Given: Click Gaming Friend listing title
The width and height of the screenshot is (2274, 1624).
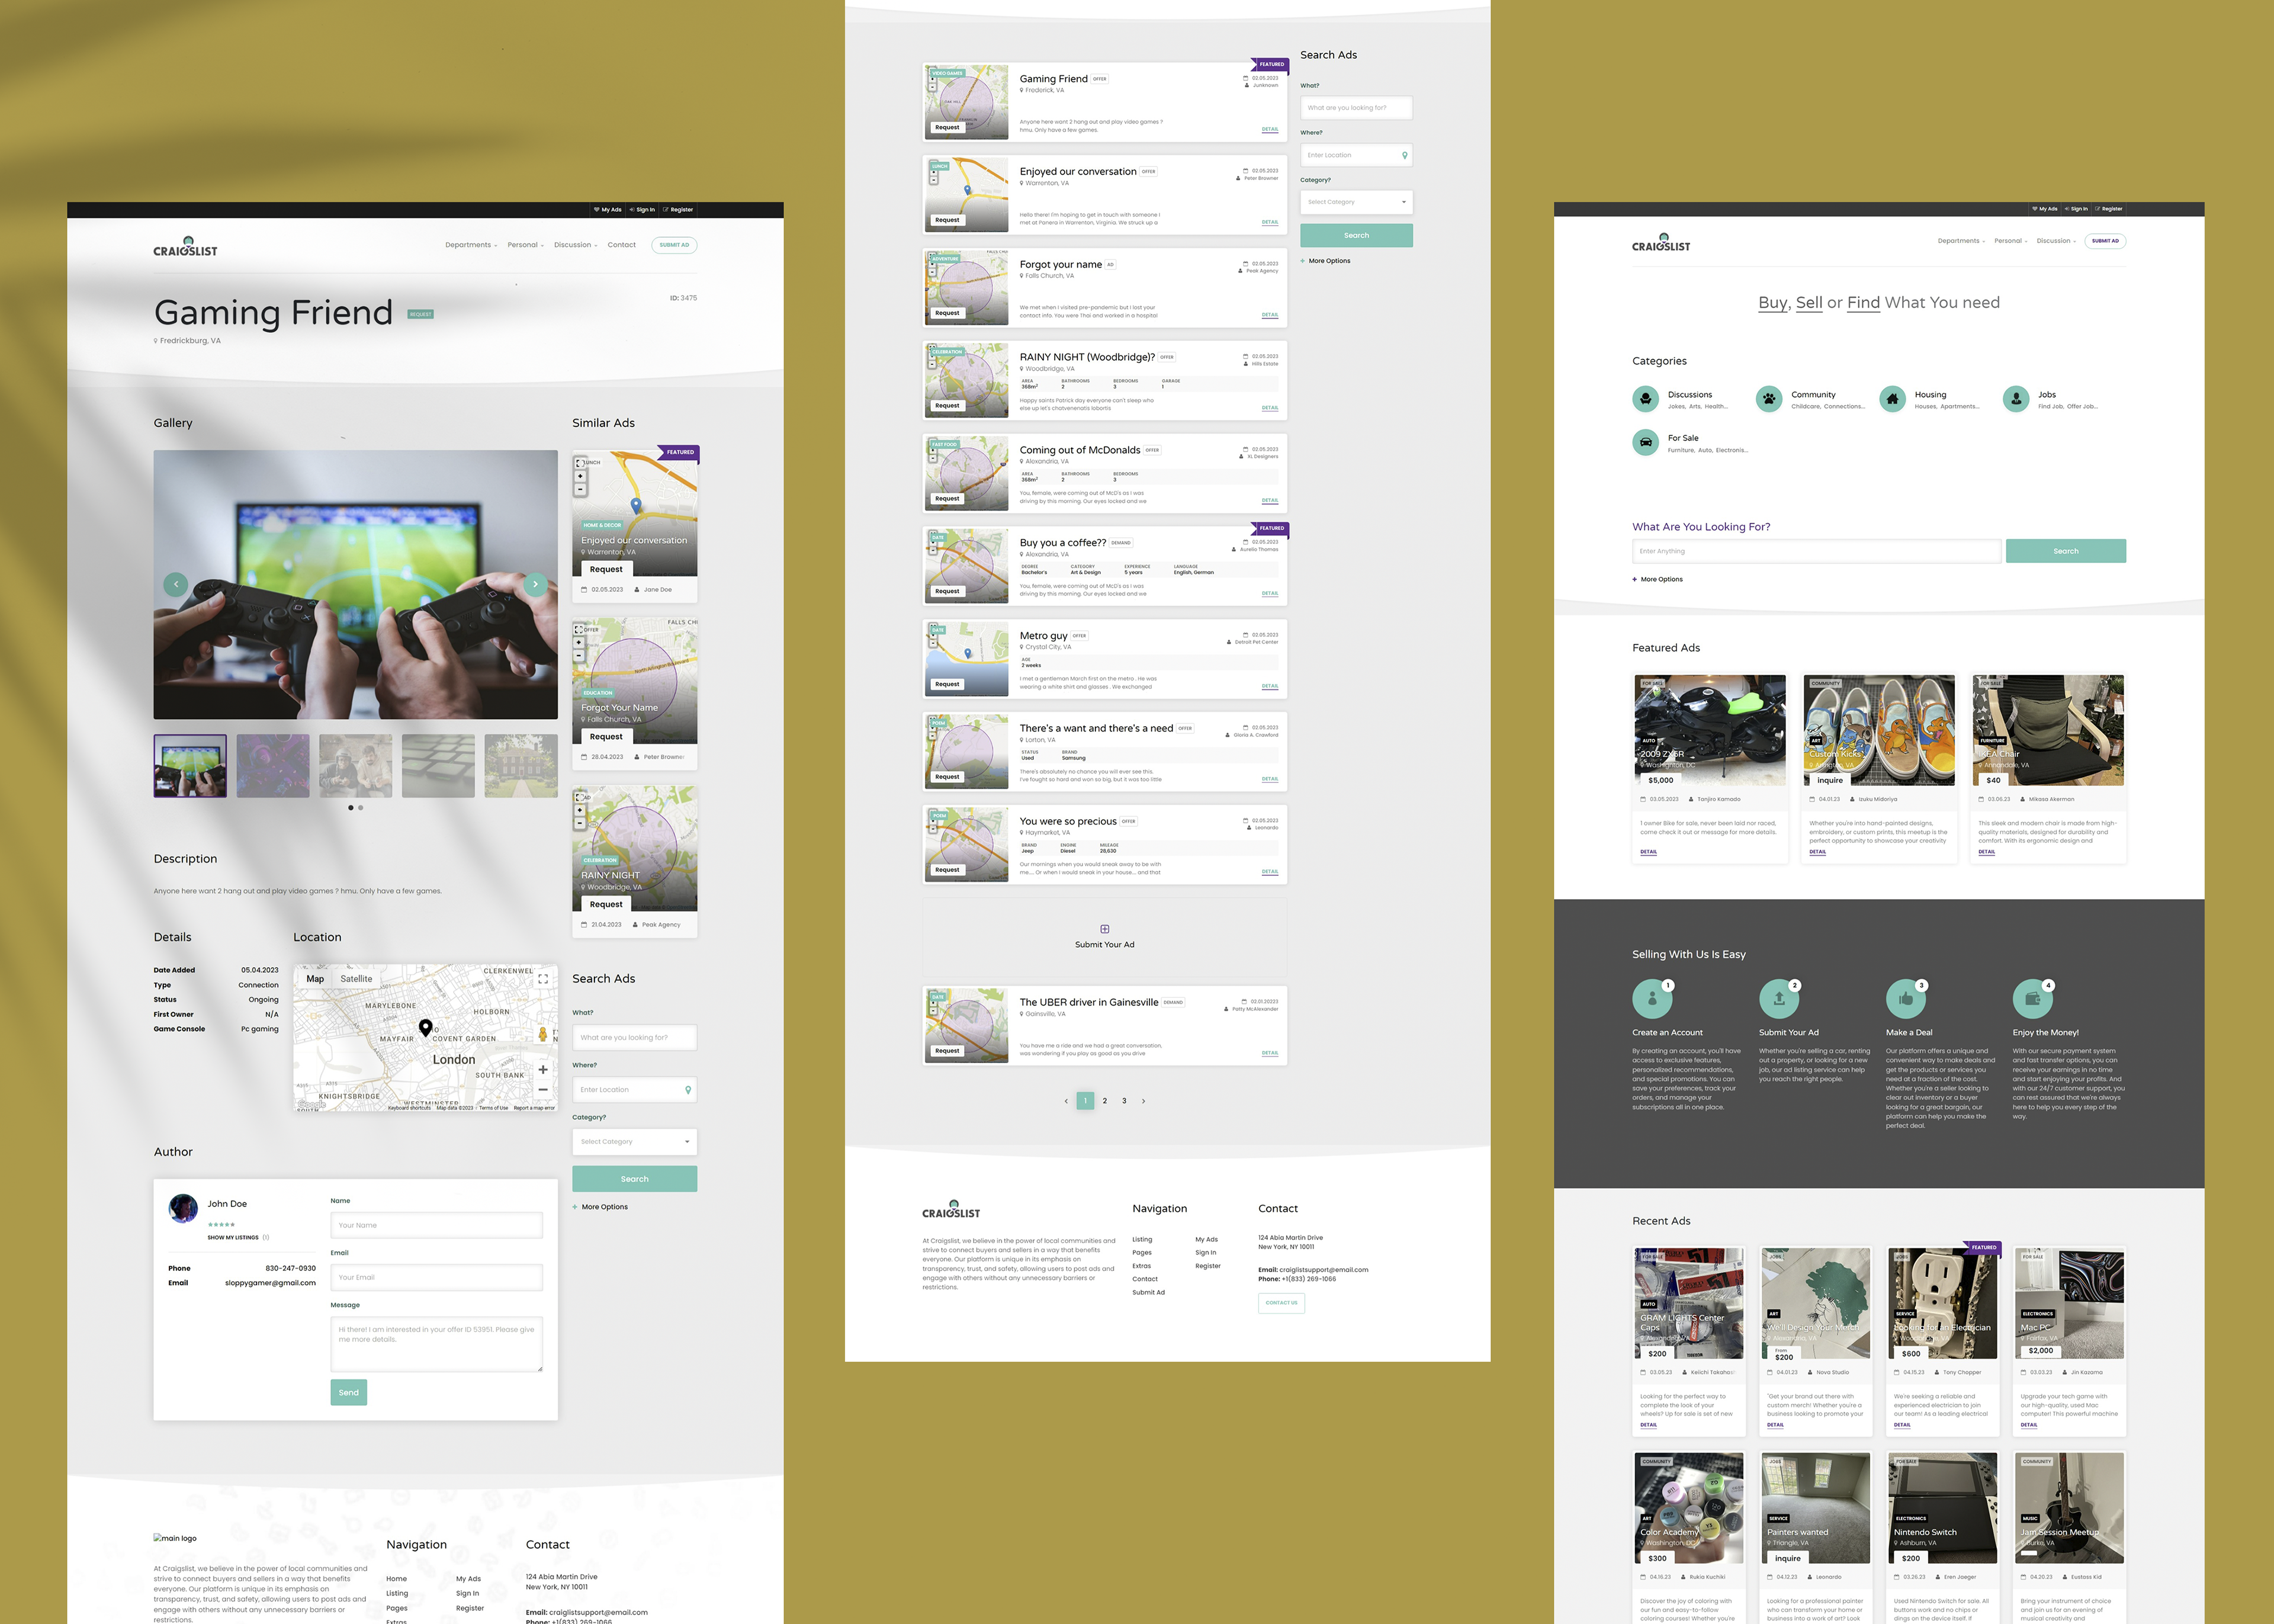Looking at the screenshot, I should pyautogui.click(x=1054, y=79).
